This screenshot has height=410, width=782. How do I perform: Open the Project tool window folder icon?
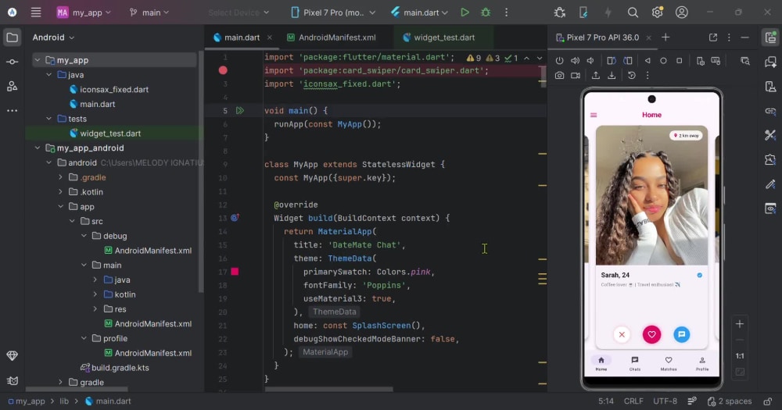(x=13, y=37)
